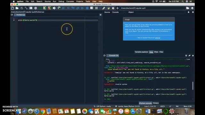Toggle fullscreen mode icon

96,8
